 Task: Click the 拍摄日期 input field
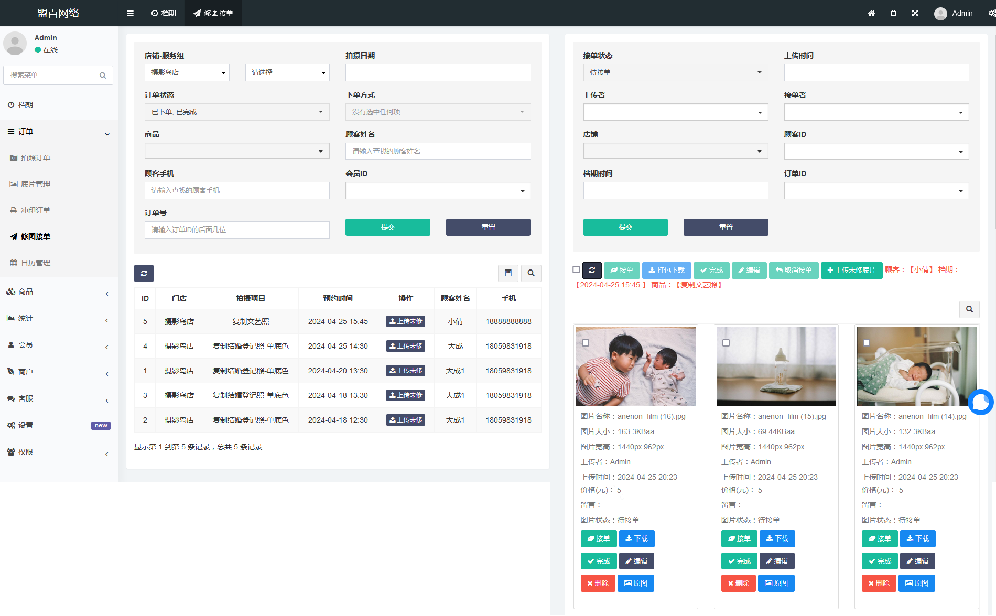438,72
